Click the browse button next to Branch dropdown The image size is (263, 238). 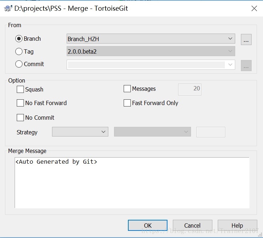246,40
